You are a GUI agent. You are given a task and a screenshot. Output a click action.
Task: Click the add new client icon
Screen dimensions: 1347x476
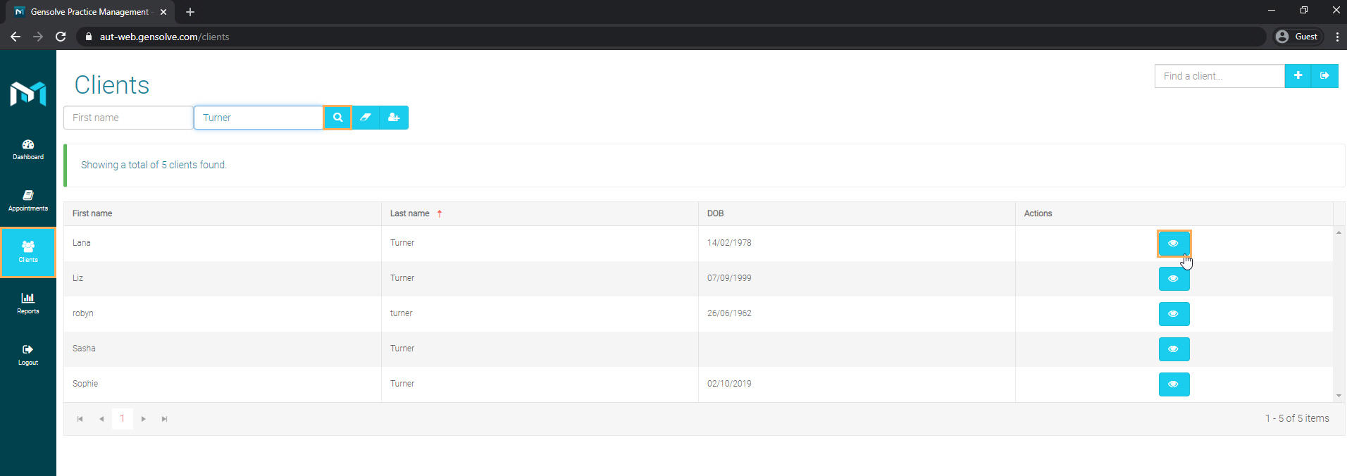click(394, 118)
